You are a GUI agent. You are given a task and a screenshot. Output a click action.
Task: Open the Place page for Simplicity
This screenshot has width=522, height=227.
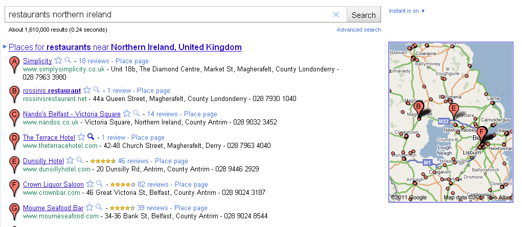pyautogui.click(x=132, y=61)
